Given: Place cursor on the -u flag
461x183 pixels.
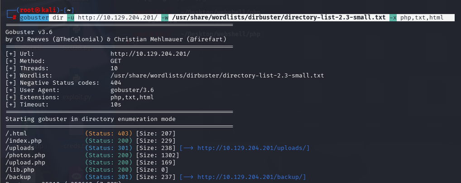Looking at the screenshot, I should [x=71, y=18].
